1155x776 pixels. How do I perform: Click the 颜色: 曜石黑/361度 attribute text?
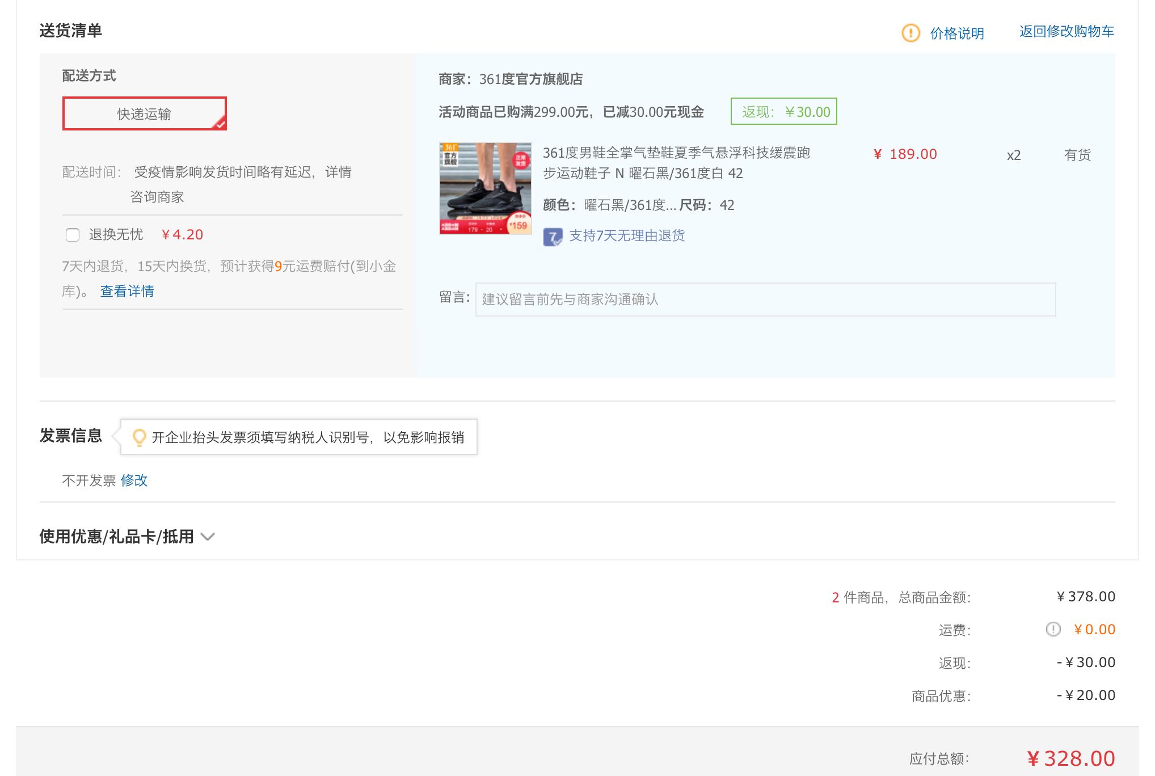pyautogui.click(x=610, y=205)
